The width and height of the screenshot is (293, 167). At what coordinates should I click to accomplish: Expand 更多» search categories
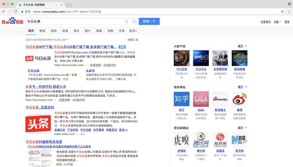[133, 31]
